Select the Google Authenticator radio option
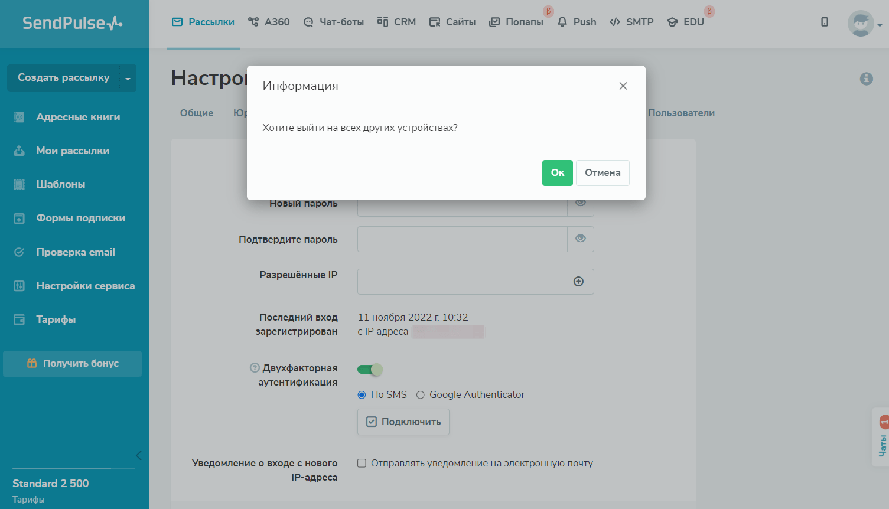This screenshot has width=889, height=509. pyautogui.click(x=420, y=395)
